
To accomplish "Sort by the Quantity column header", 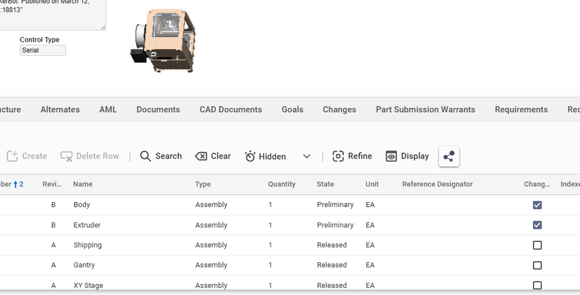I will point(282,184).
